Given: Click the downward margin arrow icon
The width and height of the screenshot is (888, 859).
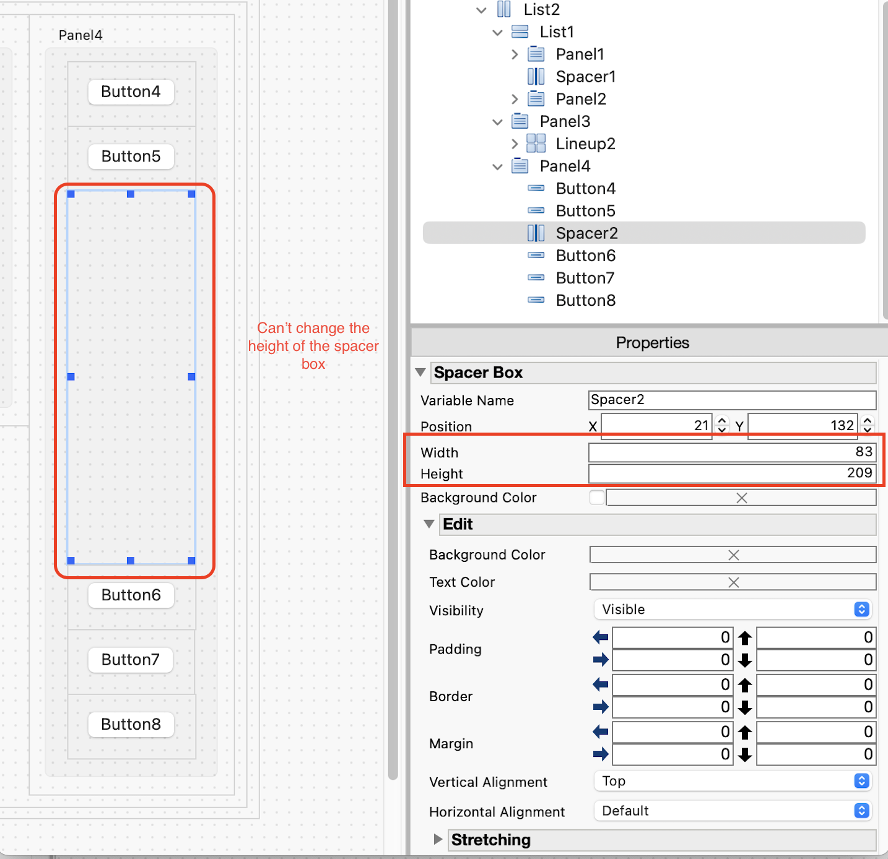Looking at the screenshot, I should [744, 754].
